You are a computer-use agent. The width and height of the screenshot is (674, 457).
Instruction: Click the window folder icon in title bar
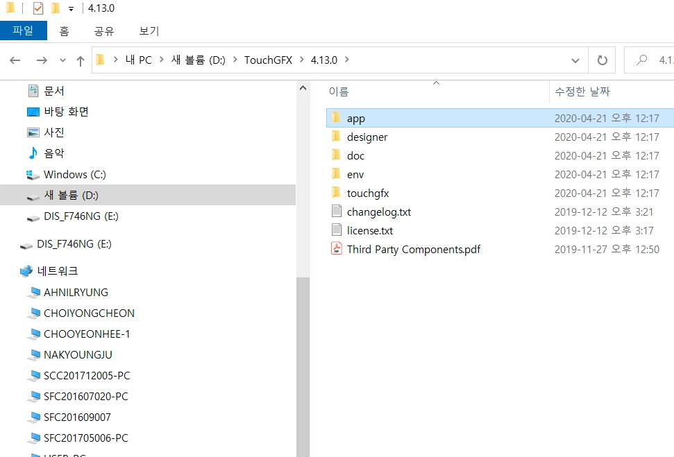[10, 8]
